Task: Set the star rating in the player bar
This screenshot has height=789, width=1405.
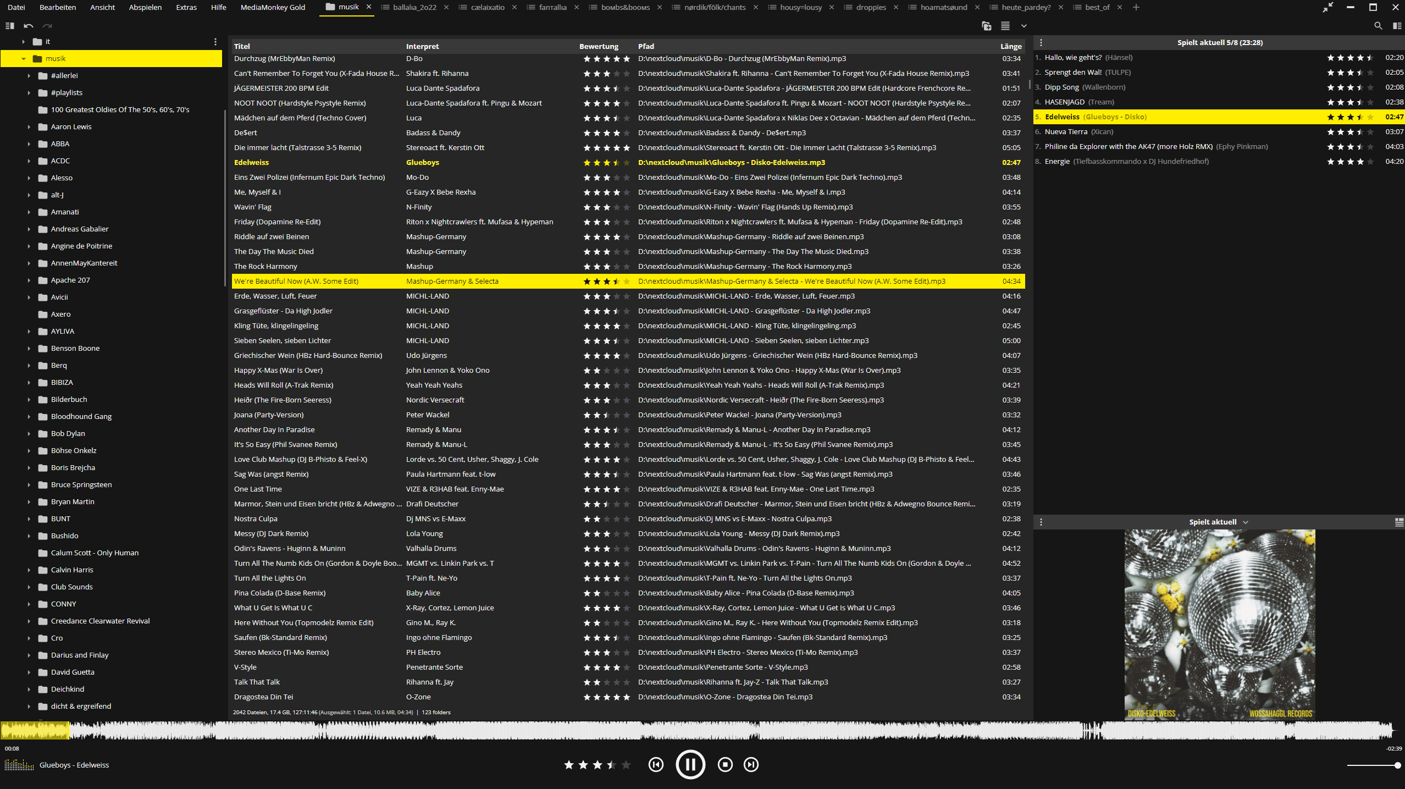Action: pos(597,764)
